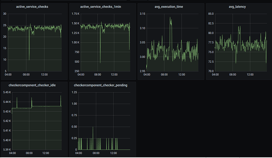Click the 1.25 label on checker_pending axis
The height and width of the screenshot is (158, 272).
point(74,92)
